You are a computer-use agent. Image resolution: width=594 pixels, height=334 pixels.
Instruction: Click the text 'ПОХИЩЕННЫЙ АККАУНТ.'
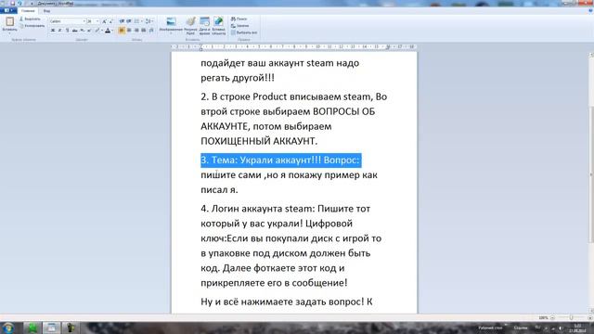(x=259, y=141)
